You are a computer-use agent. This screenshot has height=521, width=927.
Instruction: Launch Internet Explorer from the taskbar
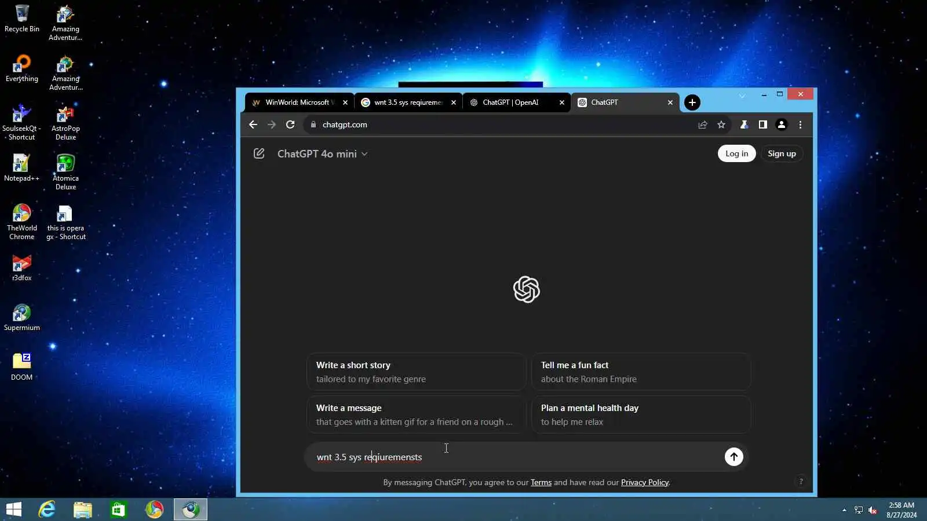(47, 509)
